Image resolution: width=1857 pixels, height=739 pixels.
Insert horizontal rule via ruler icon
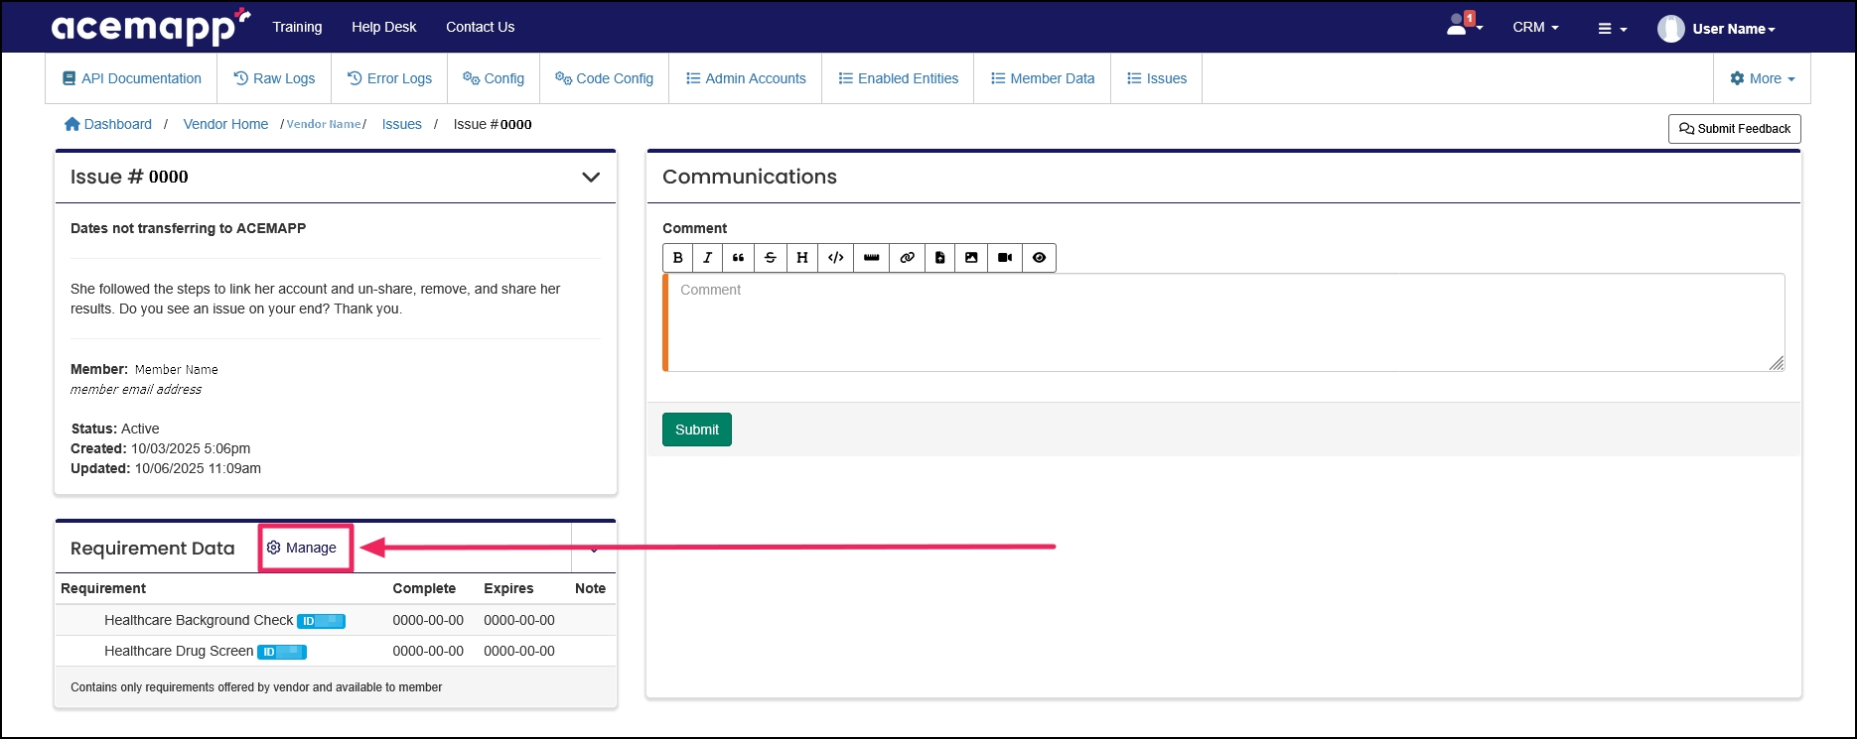pos(872,258)
